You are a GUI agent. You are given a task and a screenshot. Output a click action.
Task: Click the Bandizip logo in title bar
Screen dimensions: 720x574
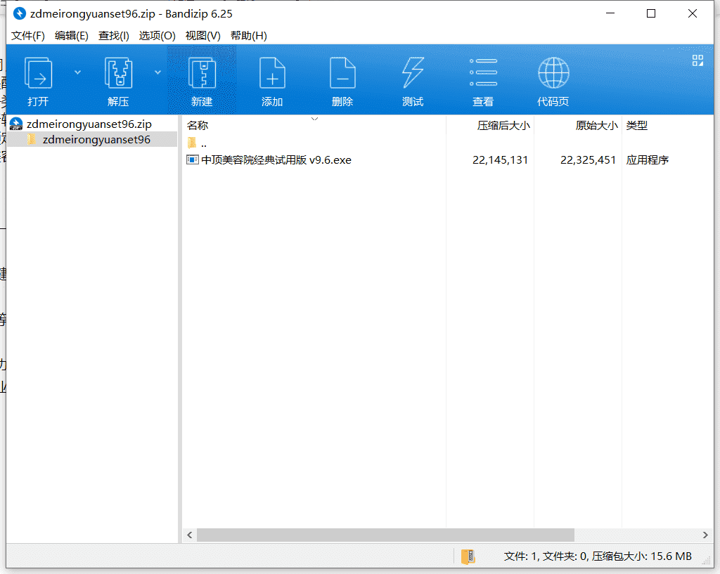(x=19, y=14)
